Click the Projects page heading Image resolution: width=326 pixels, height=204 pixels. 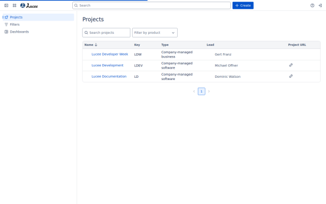click(93, 20)
